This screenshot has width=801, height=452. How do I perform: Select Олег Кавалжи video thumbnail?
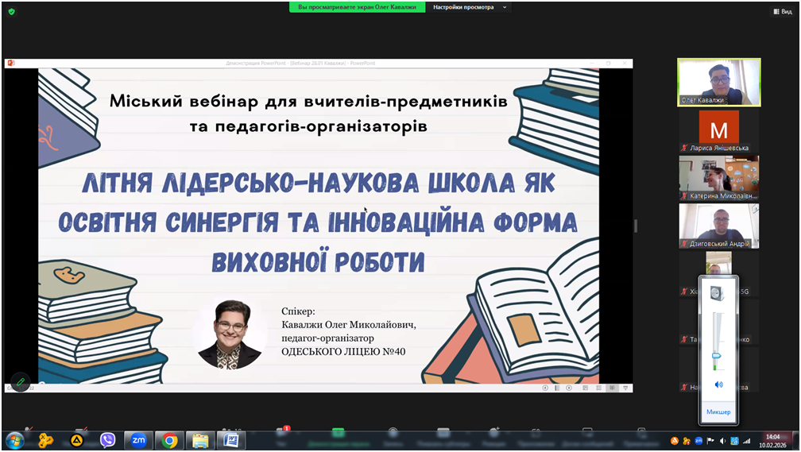718,82
